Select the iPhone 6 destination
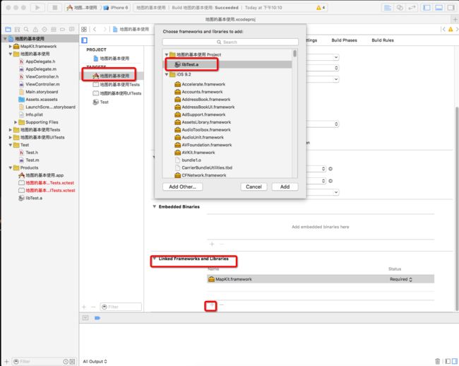 tap(117, 8)
